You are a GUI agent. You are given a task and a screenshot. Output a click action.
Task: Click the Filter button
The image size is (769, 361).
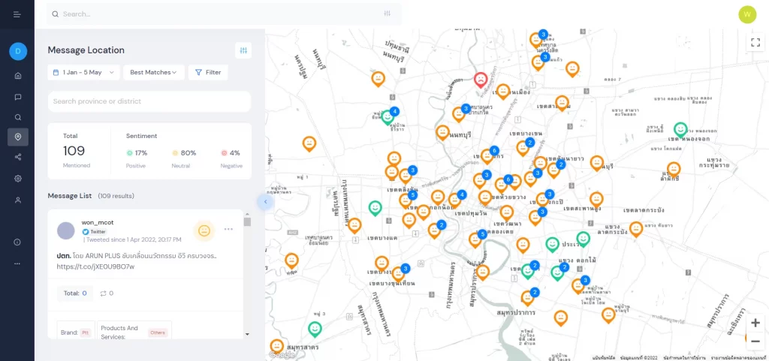(208, 72)
